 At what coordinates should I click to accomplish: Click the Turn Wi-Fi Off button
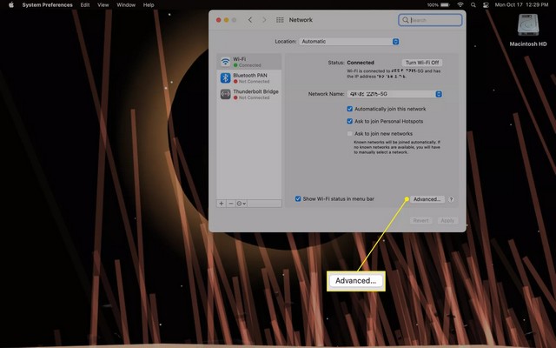[423, 63]
